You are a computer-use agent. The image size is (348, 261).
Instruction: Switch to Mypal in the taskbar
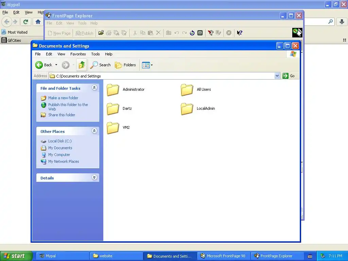pos(62,256)
